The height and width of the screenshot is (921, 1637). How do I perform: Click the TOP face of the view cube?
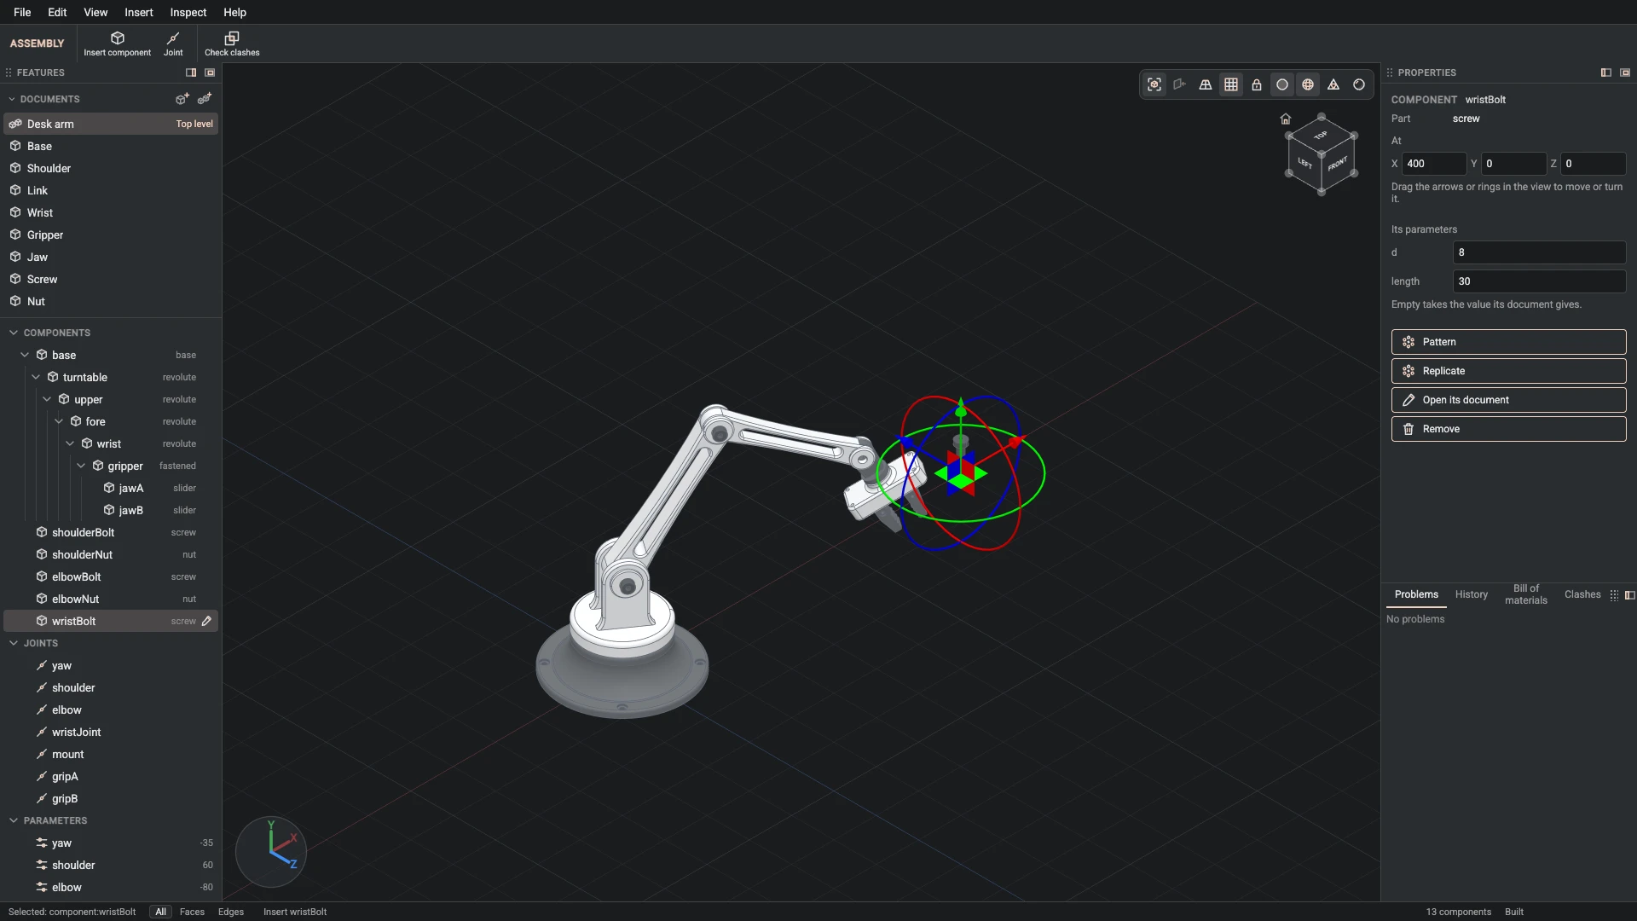coord(1321,136)
